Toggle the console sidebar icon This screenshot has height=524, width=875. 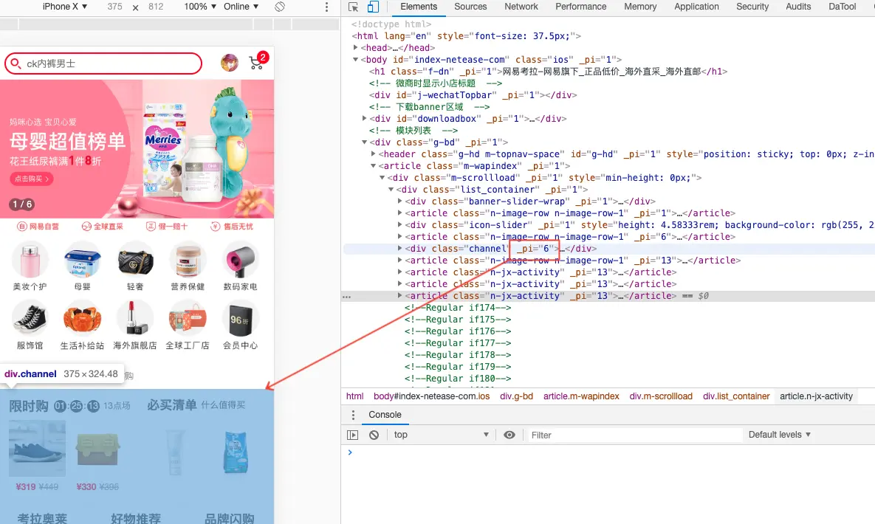tap(353, 435)
